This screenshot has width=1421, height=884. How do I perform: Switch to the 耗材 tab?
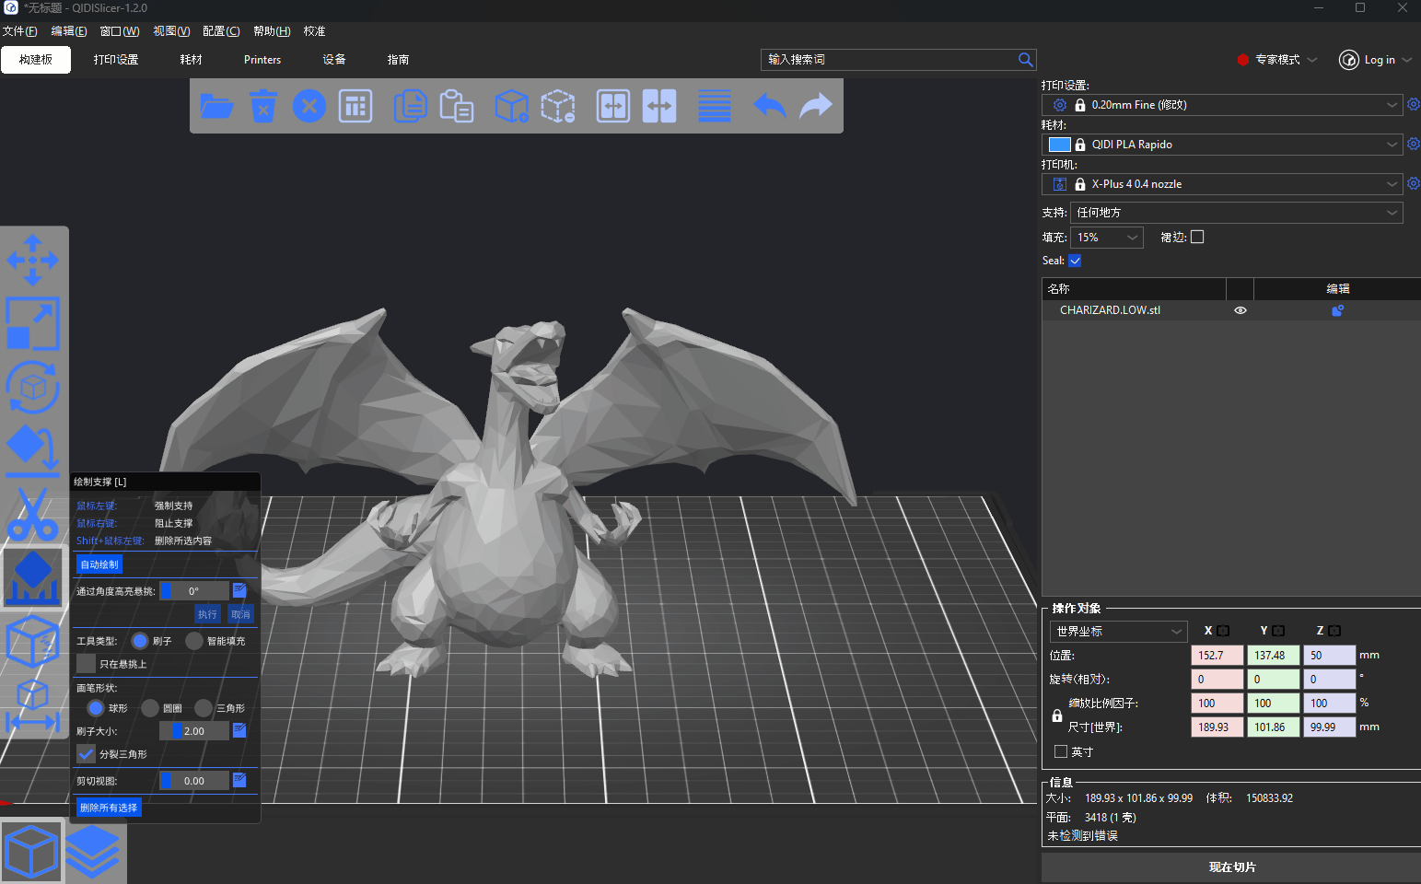[x=191, y=60]
